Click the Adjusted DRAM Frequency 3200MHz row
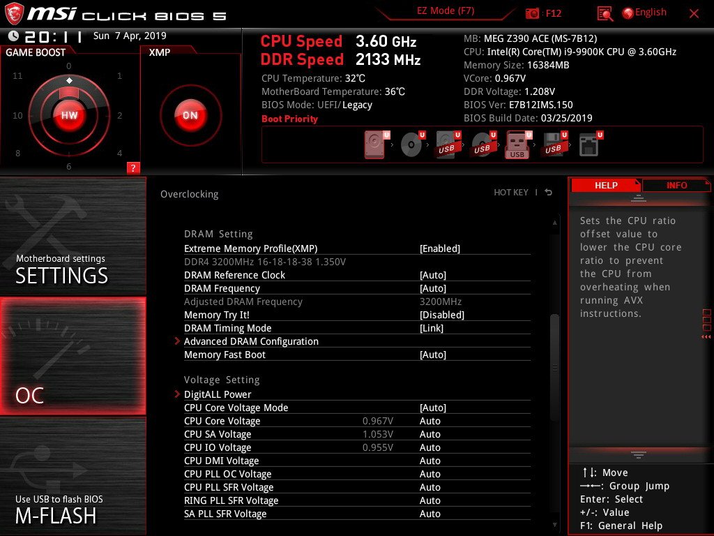 tap(357, 301)
